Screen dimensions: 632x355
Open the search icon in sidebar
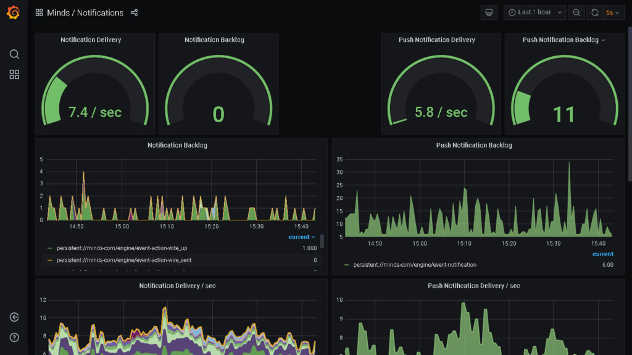[14, 54]
